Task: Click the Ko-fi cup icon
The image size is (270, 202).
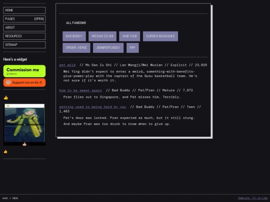Action: 8,83
